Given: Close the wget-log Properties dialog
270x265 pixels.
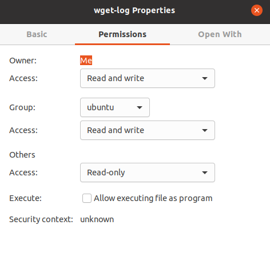Looking at the screenshot, I should pyautogui.click(x=257, y=10).
